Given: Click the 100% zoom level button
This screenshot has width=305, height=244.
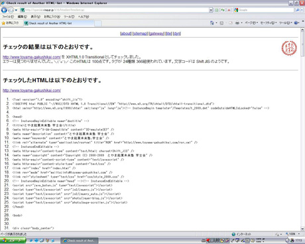Looking at the screenshot, I should click(x=290, y=234).
